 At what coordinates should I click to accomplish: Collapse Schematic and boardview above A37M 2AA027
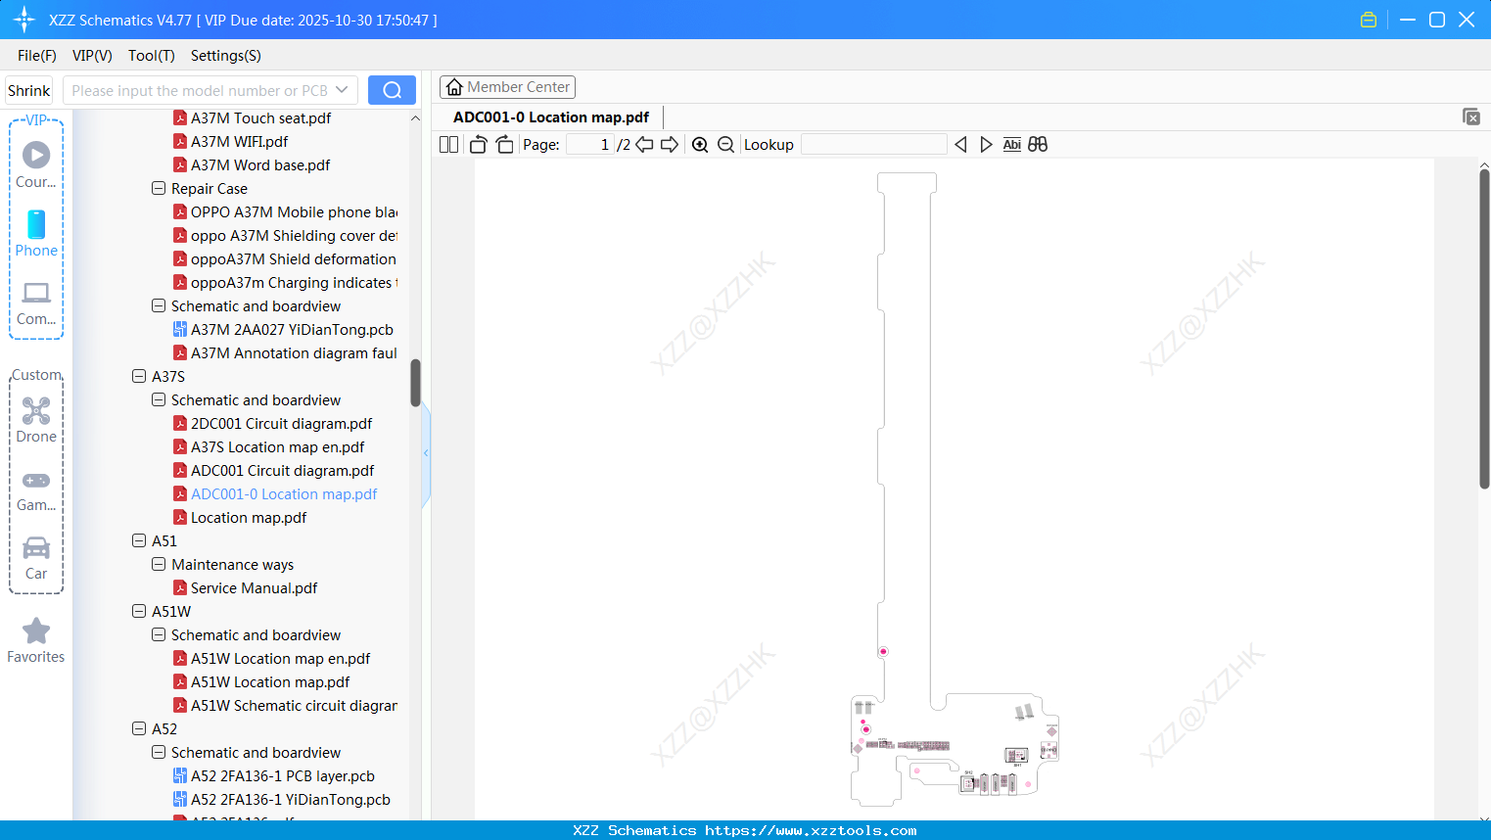point(159,305)
